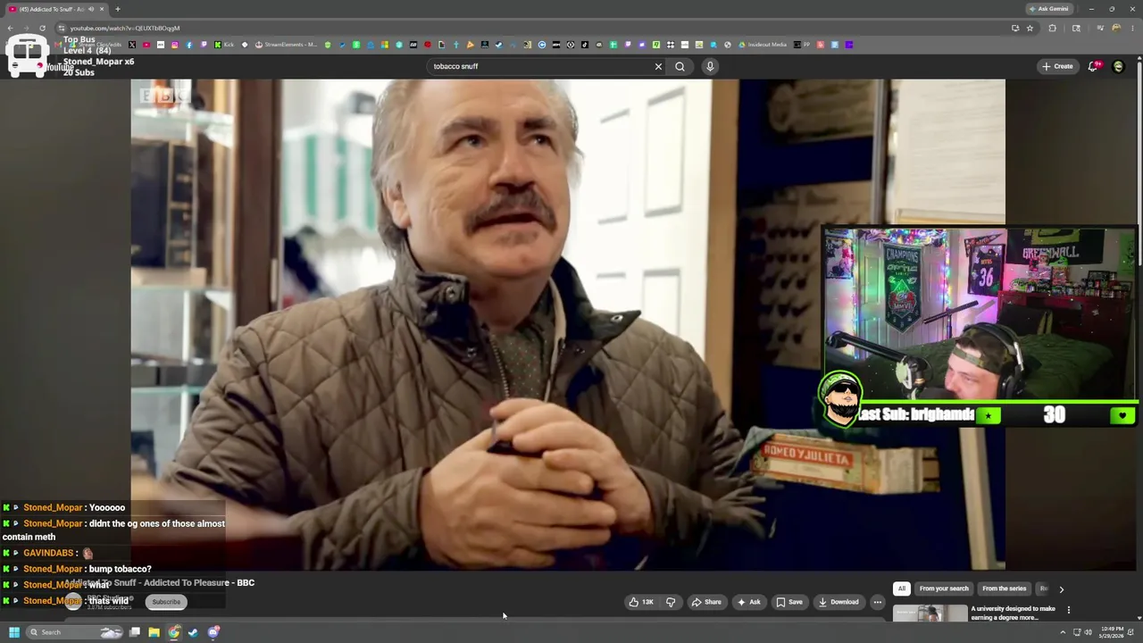The height and width of the screenshot is (643, 1143).
Task: Click inside the YouTube search field
Action: tap(540, 66)
